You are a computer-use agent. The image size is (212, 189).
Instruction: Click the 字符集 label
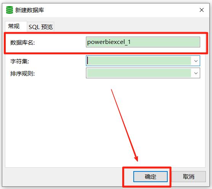(20, 61)
